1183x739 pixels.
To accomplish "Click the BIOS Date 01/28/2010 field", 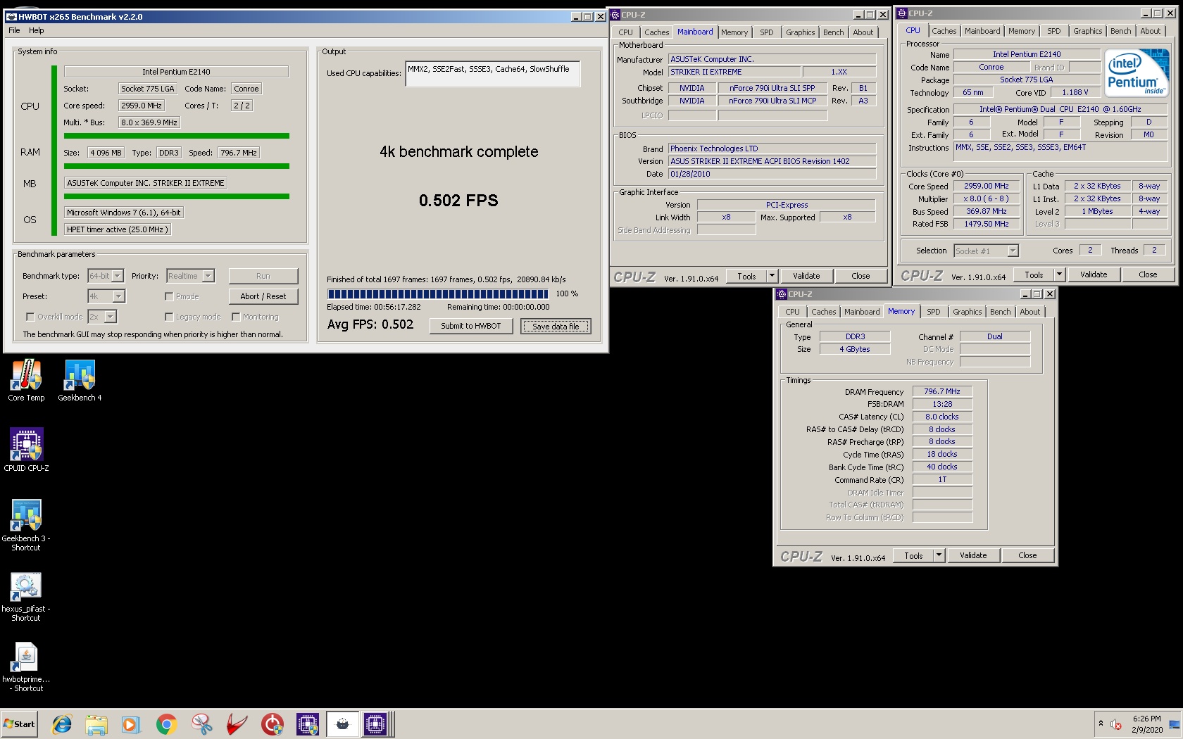I will pyautogui.click(x=772, y=174).
